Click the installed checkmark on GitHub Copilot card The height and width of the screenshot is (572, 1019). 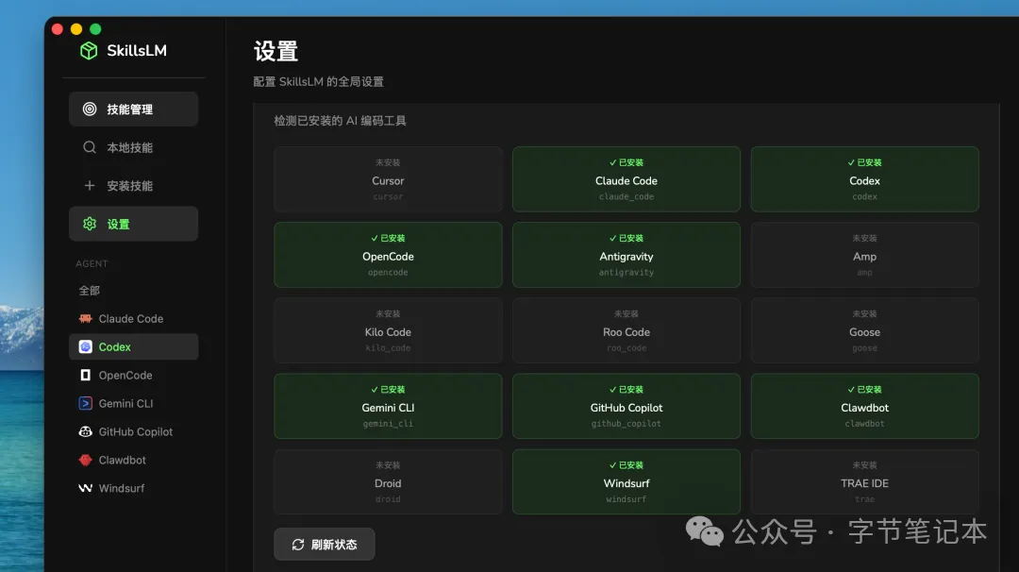[x=612, y=389]
